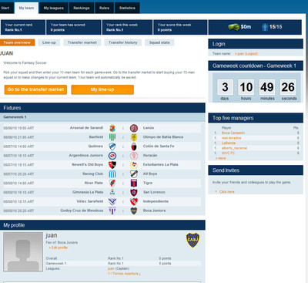Open My line-up orange button

click(x=102, y=89)
